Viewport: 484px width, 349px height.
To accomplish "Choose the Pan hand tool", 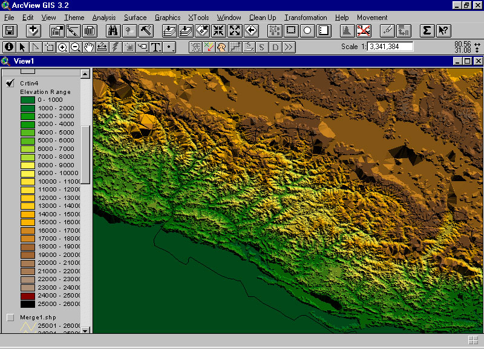I will pyautogui.click(x=89, y=47).
